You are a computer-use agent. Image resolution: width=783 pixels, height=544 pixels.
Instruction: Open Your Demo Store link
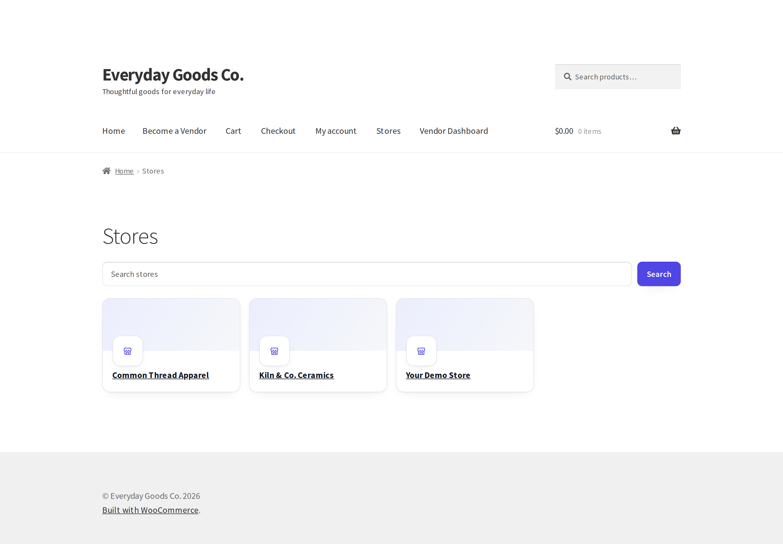[x=438, y=375]
